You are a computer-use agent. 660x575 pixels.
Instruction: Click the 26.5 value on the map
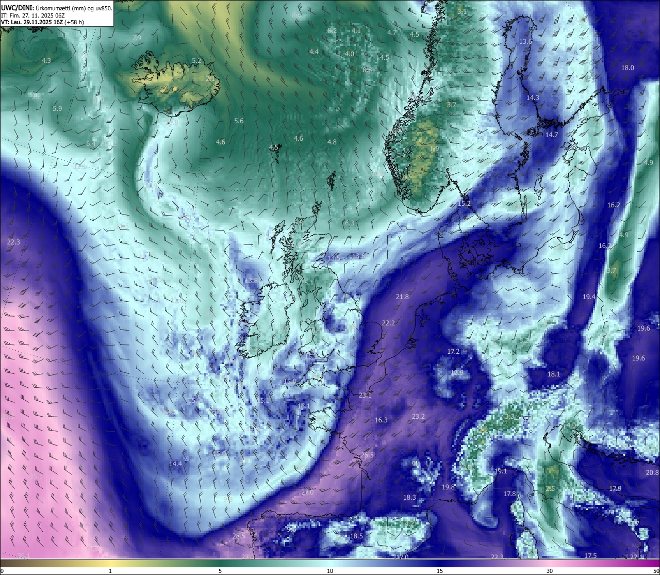point(367,455)
